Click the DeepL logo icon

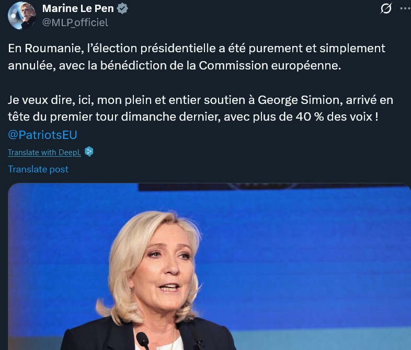coord(89,151)
